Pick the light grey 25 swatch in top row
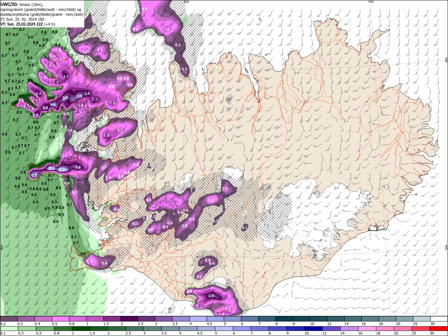This screenshot has height=336, width=448. pyautogui.click(x=422, y=319)
